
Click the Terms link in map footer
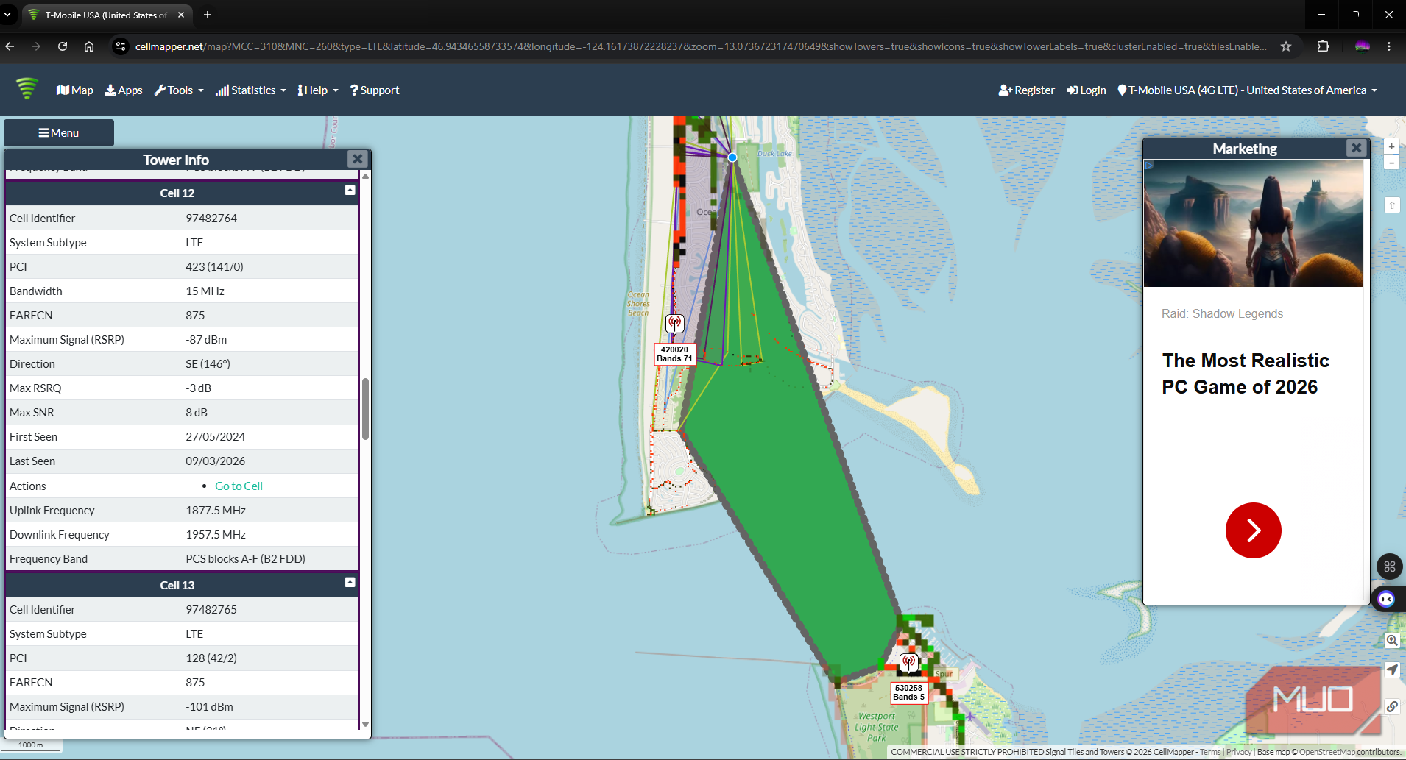1210,752
